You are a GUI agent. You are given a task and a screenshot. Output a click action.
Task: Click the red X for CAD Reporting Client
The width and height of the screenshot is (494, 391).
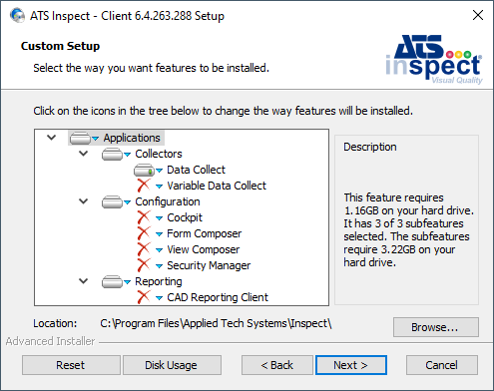tap(144, 297)
